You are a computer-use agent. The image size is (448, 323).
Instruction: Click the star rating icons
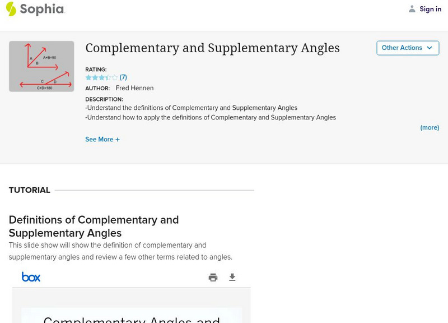[x=101, y=77]
